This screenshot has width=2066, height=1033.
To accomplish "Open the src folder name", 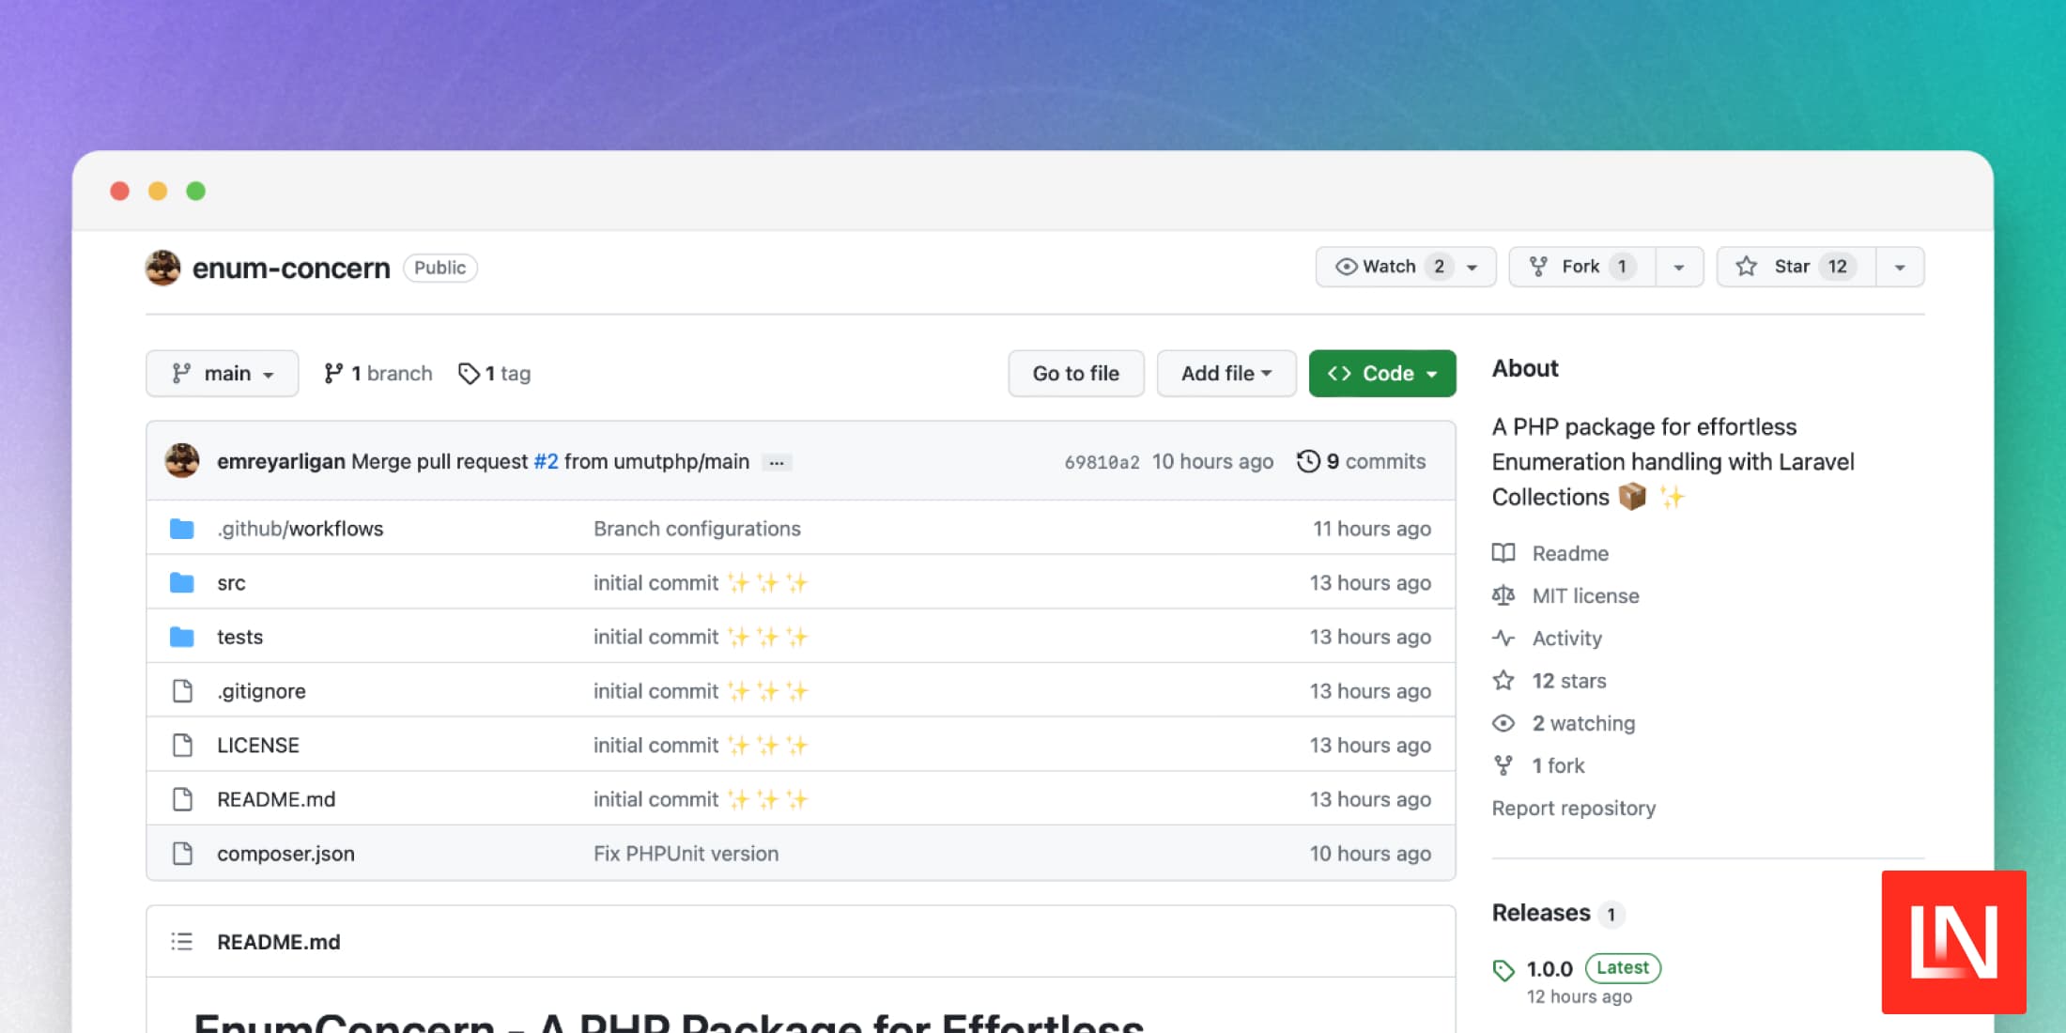I will coord(231,583).
